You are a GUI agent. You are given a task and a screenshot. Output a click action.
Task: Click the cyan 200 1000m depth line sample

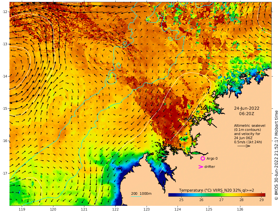coord(136,196)
